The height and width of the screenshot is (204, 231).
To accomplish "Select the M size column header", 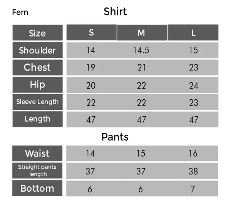I will pos(141,33).
